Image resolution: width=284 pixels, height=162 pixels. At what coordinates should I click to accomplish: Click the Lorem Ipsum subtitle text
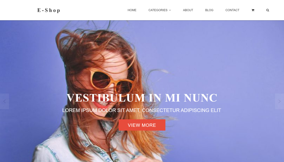point(142,110)
